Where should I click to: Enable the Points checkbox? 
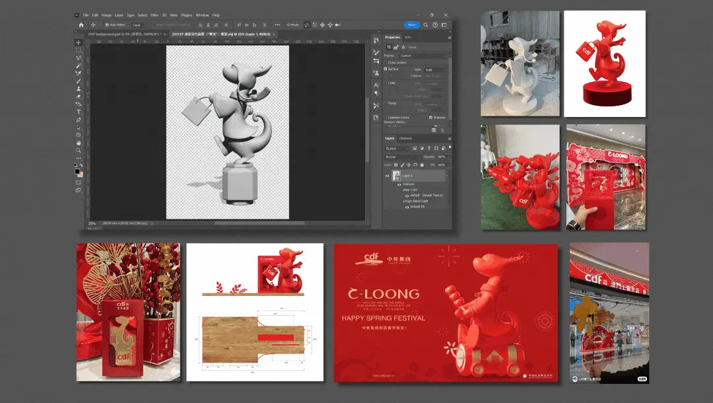point(386,103)
